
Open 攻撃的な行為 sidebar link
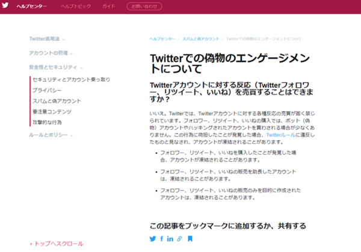click(x=47, y=123)
